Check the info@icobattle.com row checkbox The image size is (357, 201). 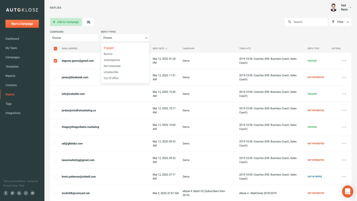coord(55,94)
